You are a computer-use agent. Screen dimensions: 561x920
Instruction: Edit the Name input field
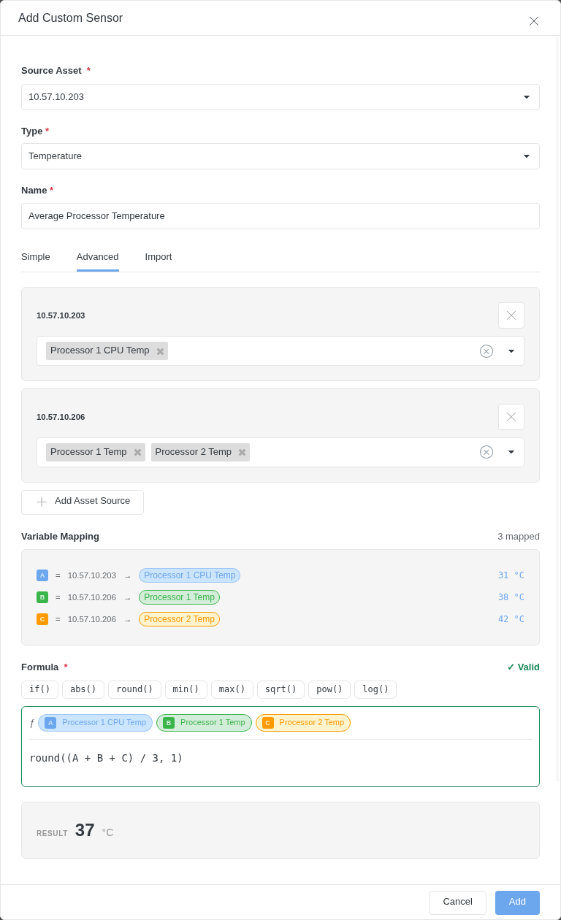280,216
